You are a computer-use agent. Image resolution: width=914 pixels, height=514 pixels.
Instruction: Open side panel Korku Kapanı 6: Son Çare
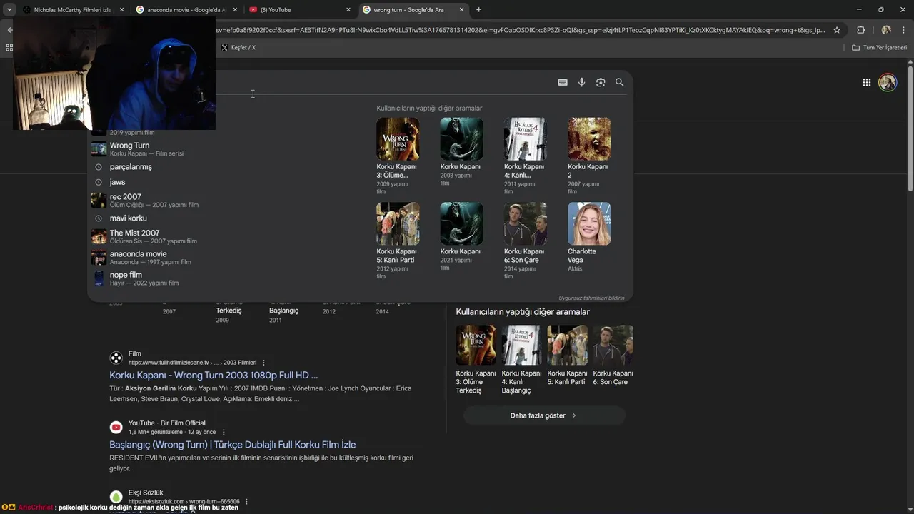tap(613, 356)
